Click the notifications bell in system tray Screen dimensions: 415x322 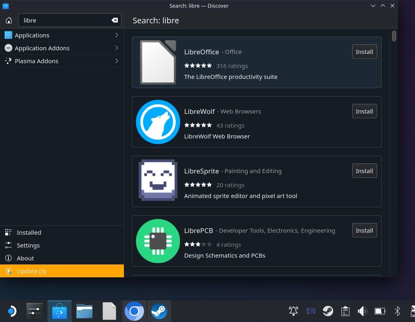pyautogui.click(x=293, y=311)
